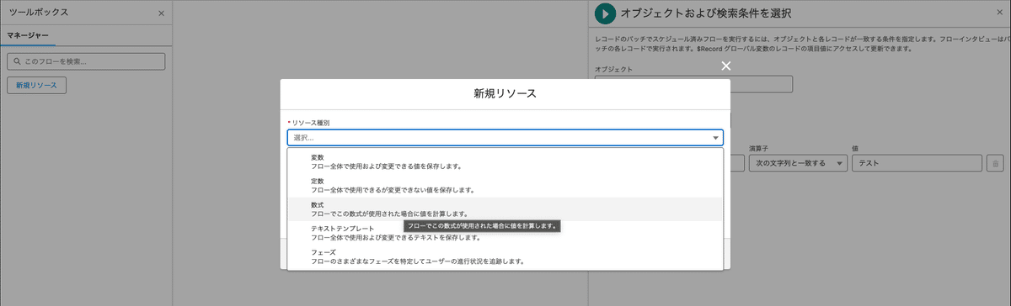Image resolution: width=1011 pixels, height=306 pixels.
Task: Click the trash icon beside テスト value
Action: 994,164
